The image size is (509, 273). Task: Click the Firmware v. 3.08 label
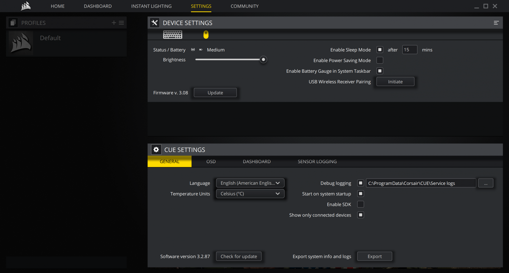pyautogui.click(x=171, y=93)
